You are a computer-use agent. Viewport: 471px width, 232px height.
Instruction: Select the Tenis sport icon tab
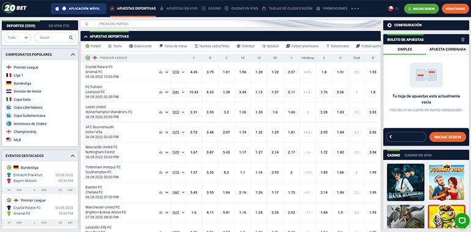(114, 46)
